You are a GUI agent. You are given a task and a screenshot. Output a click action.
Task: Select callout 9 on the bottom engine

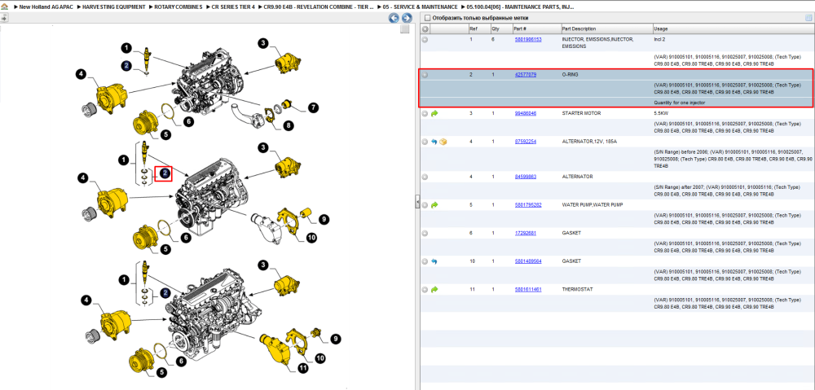click(x=337, y=339)
